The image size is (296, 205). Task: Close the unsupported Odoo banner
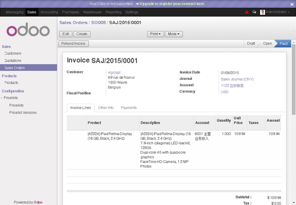coord(292,4)
